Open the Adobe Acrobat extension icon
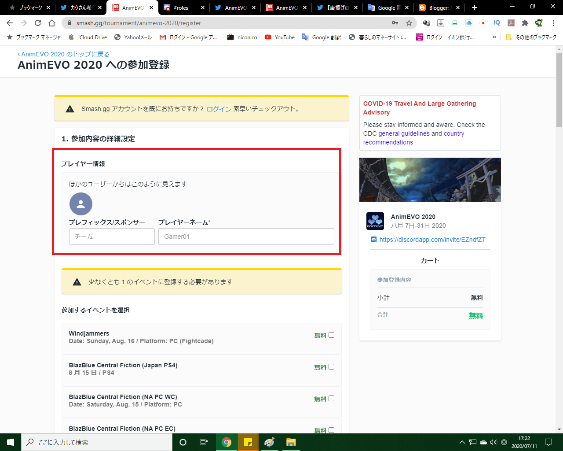Image resolution: width=563 pixels, height=451 pixels. 511,23
